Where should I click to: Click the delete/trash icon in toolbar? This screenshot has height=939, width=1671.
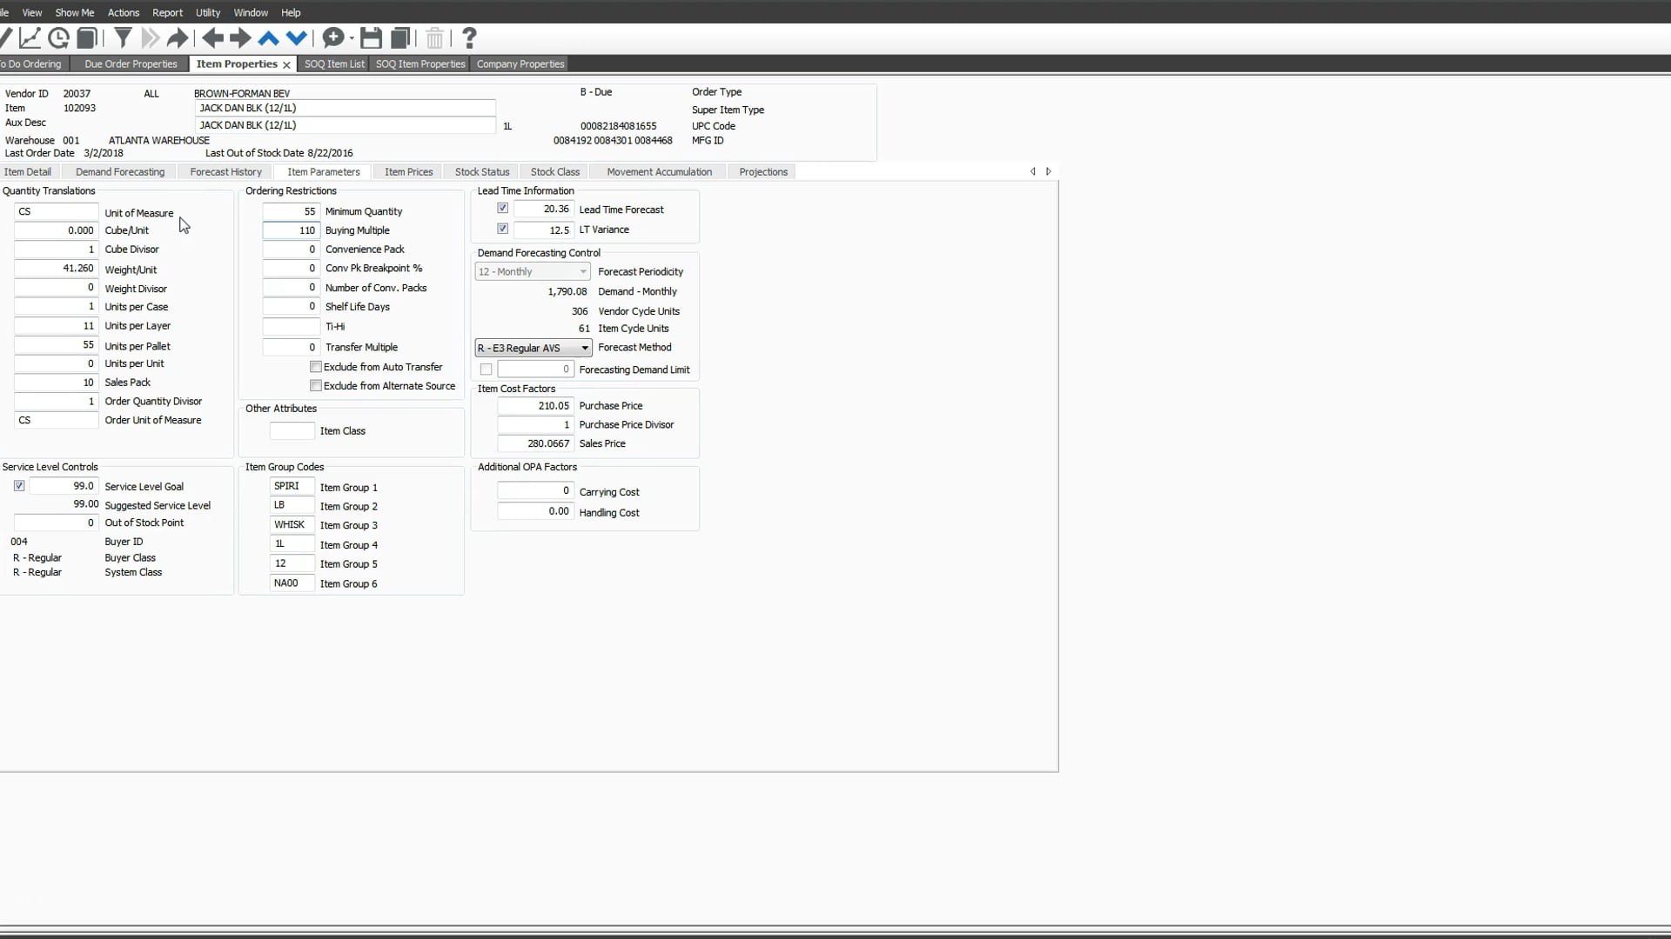point(433,38)
